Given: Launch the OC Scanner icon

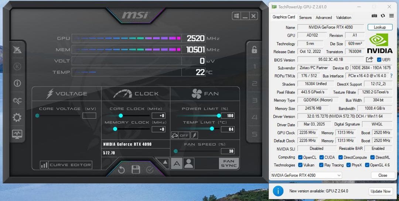Looking at the screenshot, I should pyautogui.click(x=17, y=101).
